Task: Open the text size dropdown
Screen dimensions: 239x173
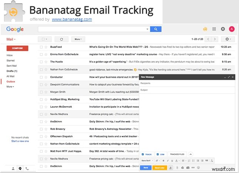Action: pyautogui.click(x=157, y=161)
